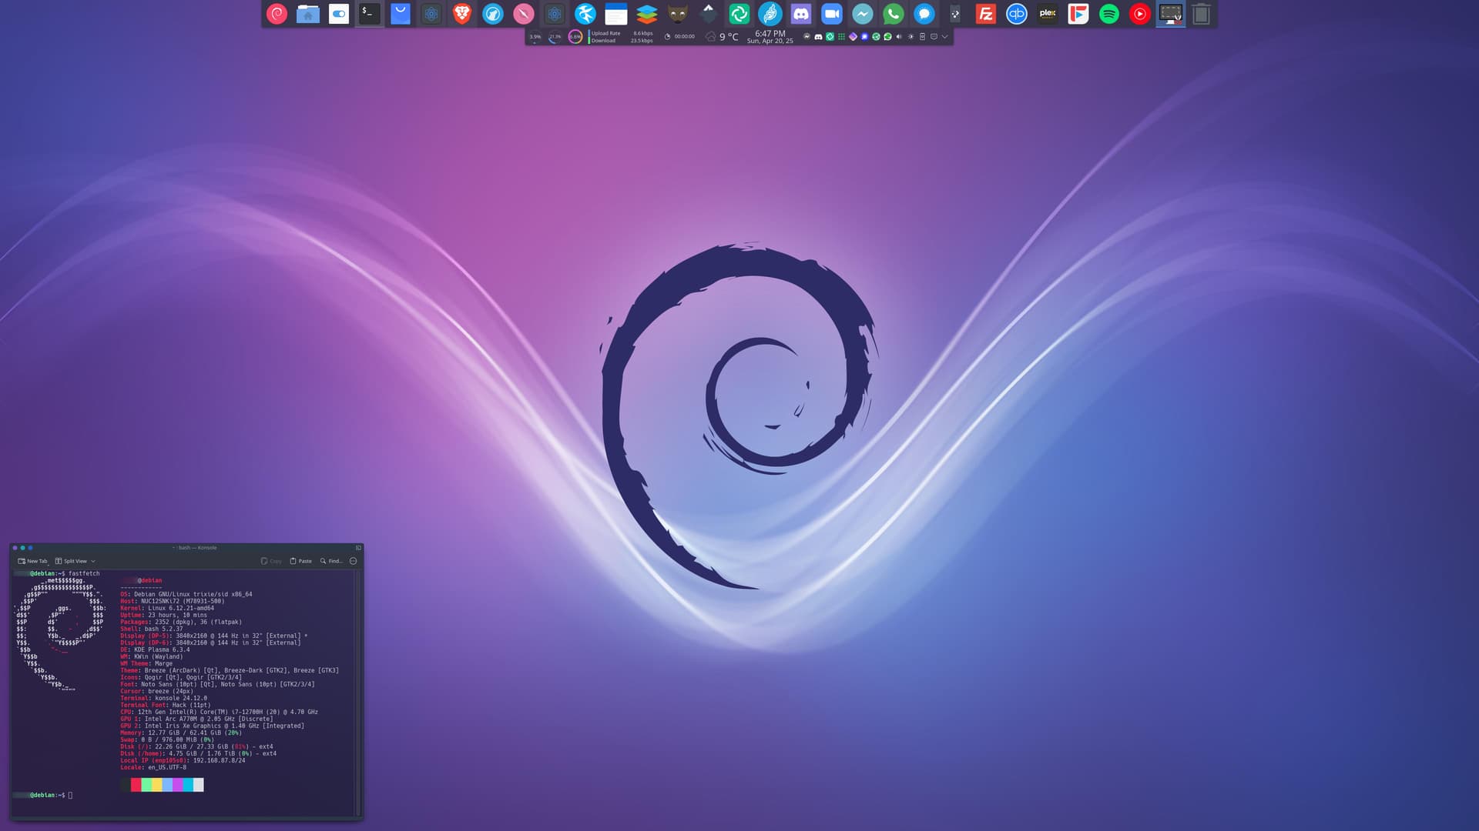Expand hidden system tray icons arrow
Screen dimensions: 1479x831
click(944, 36)
